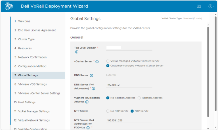This screenshot has width=218, height=130.
Task: Open the help menu dropdown in header
Action: (211, 6)
